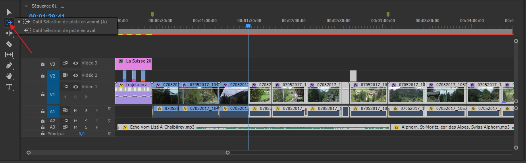526x163 pixels.
Task: Toggle sync lock on Vidéo 1
Action: 65,87
